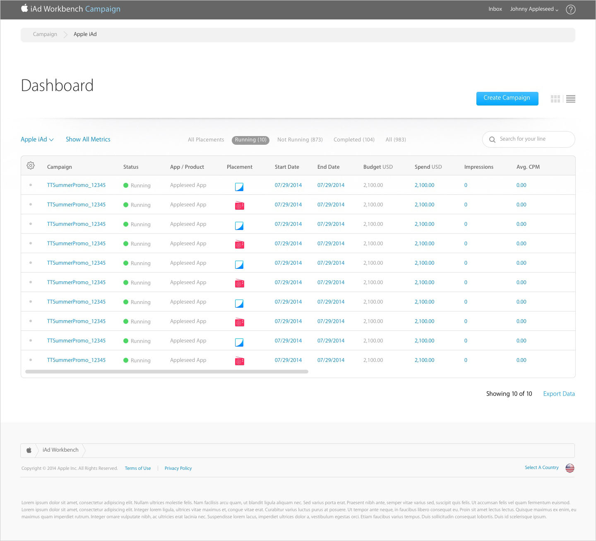Select the first campaign row's bullet
596x541 pixels.
pyautogui.click(x=31, y=185)
